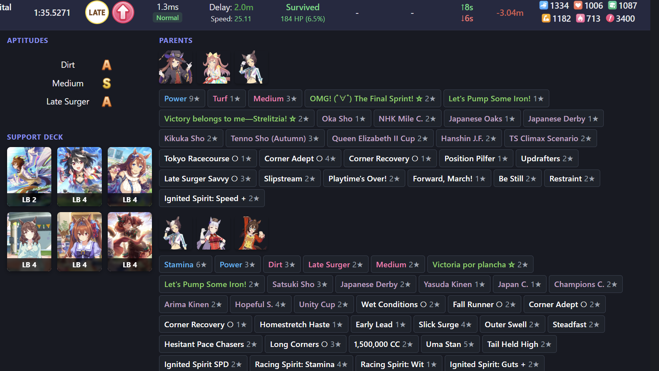Screen dimensions: 659x371
Task: Click the Late Surger 2★ spark tag
Action: [336, 265]
